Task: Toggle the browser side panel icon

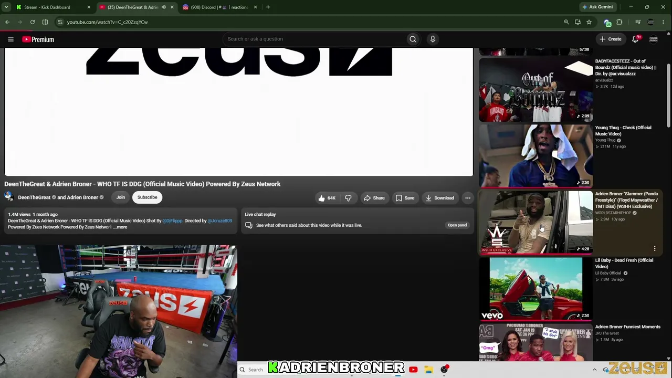Action: (45, 22)
